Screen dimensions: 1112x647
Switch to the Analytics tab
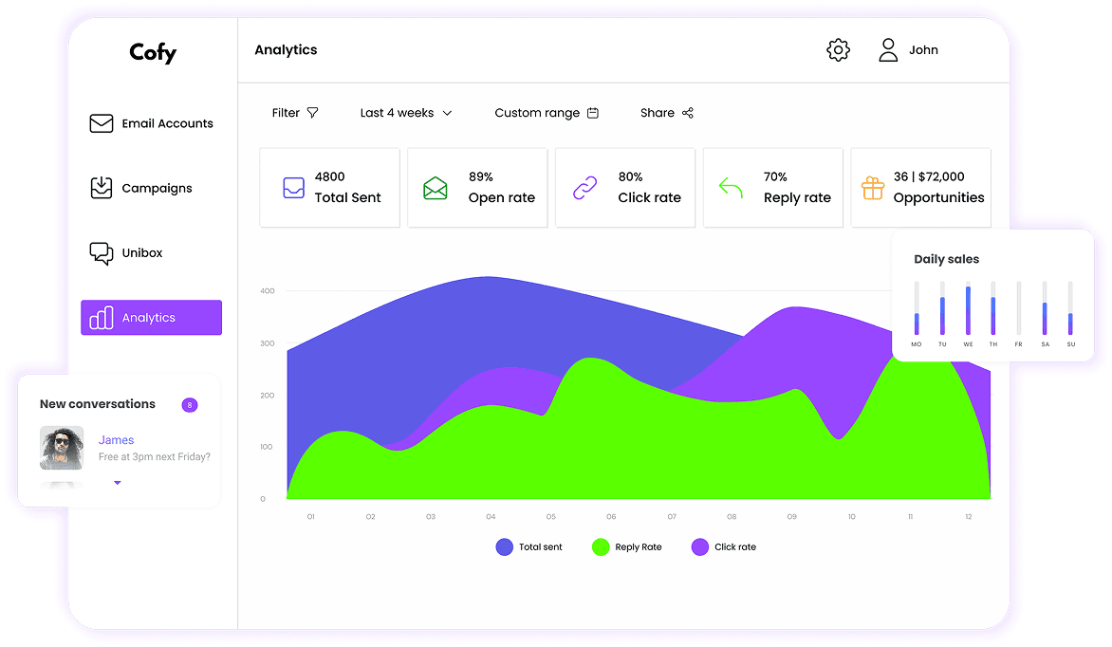click(151, 317)
